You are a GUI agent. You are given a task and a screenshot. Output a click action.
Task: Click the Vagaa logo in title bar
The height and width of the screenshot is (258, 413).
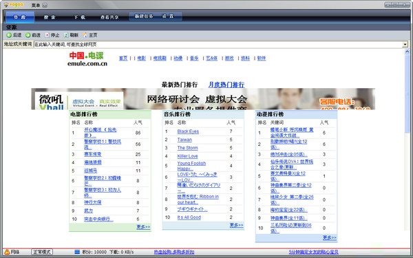[14, 5]
